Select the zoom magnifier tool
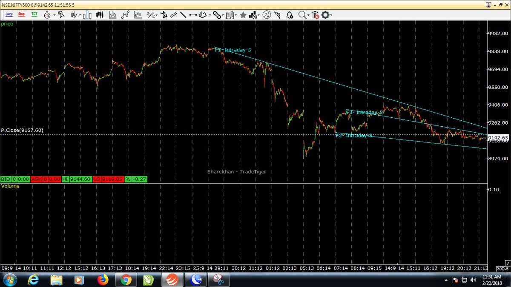The image size is (511, 287). (x=302, y=15)
